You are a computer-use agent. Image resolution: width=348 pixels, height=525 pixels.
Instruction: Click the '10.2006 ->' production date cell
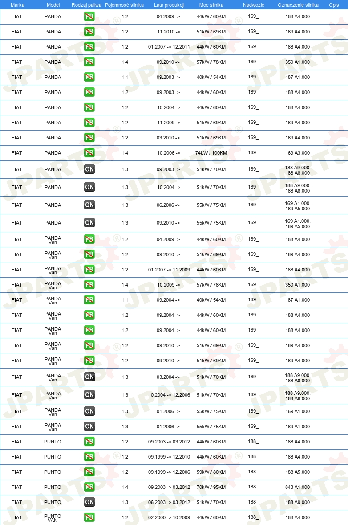coord(169,153)
